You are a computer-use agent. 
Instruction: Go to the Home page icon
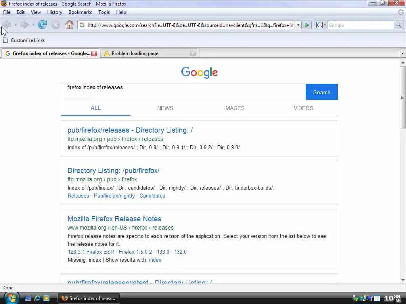69,25
